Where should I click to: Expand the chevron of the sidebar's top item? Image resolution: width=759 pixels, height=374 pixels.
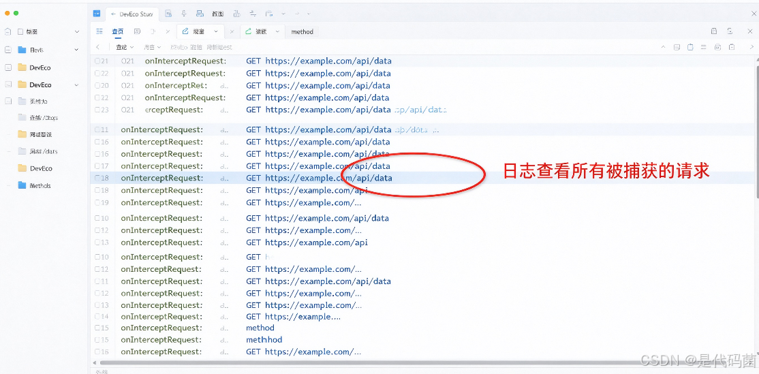(x=76, y=31)
